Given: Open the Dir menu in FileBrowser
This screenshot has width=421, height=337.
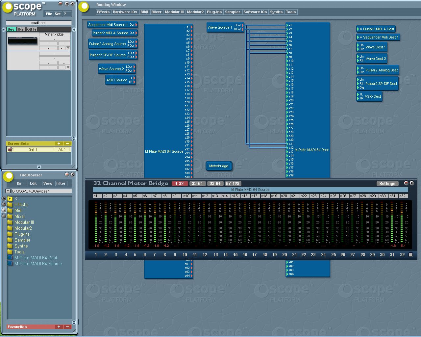Looking at the screenshot, I should point(21,183).
